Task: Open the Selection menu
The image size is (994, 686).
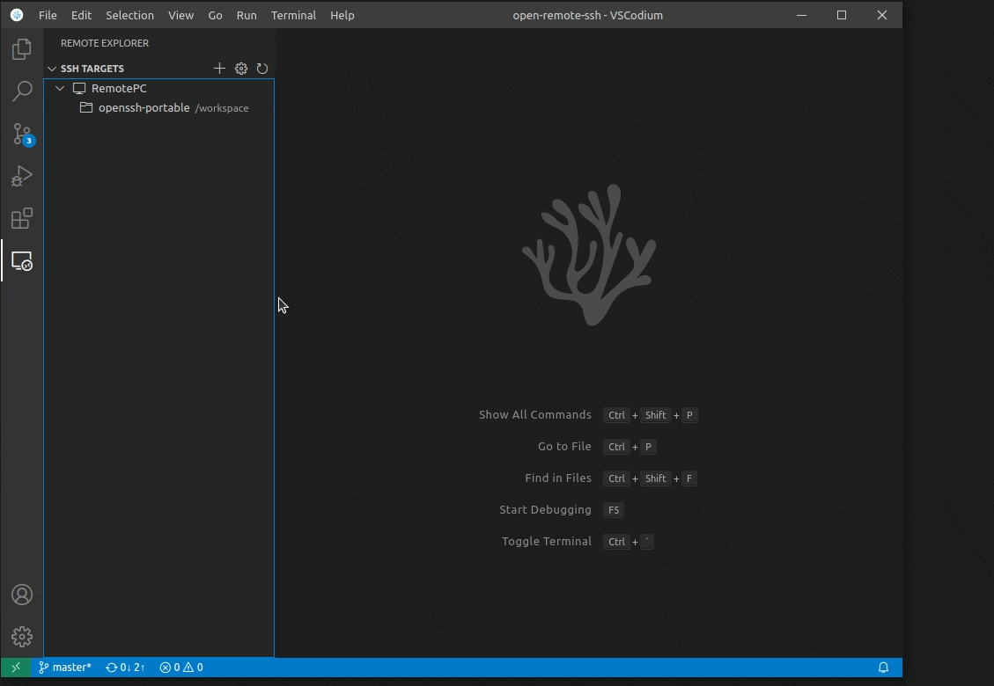Action: (129, 15)
